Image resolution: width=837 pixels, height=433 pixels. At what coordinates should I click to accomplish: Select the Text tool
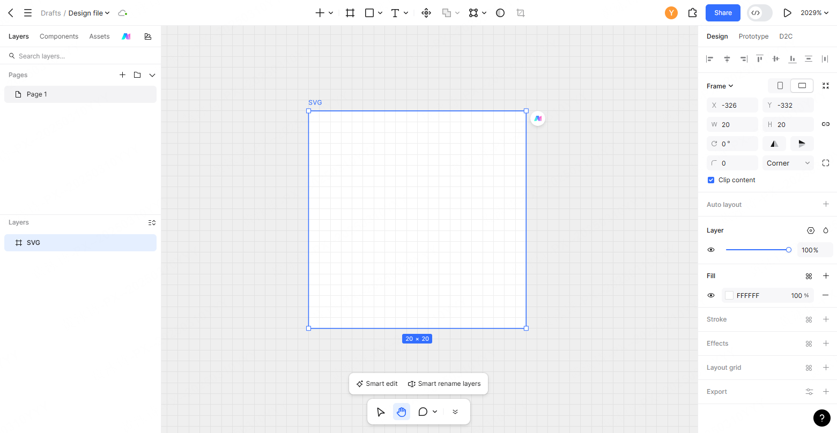click(395, 13)
